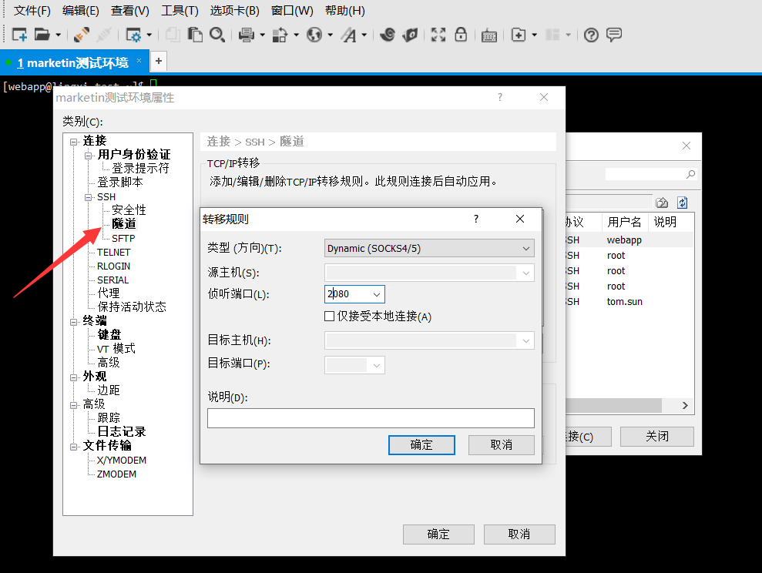Viewport: 762px width, 573px height.
Task: Click the on-screen keyboard toolbar icon
Action: (x=488, y=35)
